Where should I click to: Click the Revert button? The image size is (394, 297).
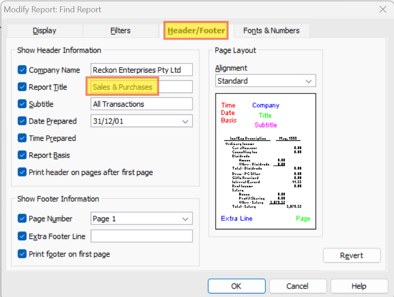pos(352,256)
